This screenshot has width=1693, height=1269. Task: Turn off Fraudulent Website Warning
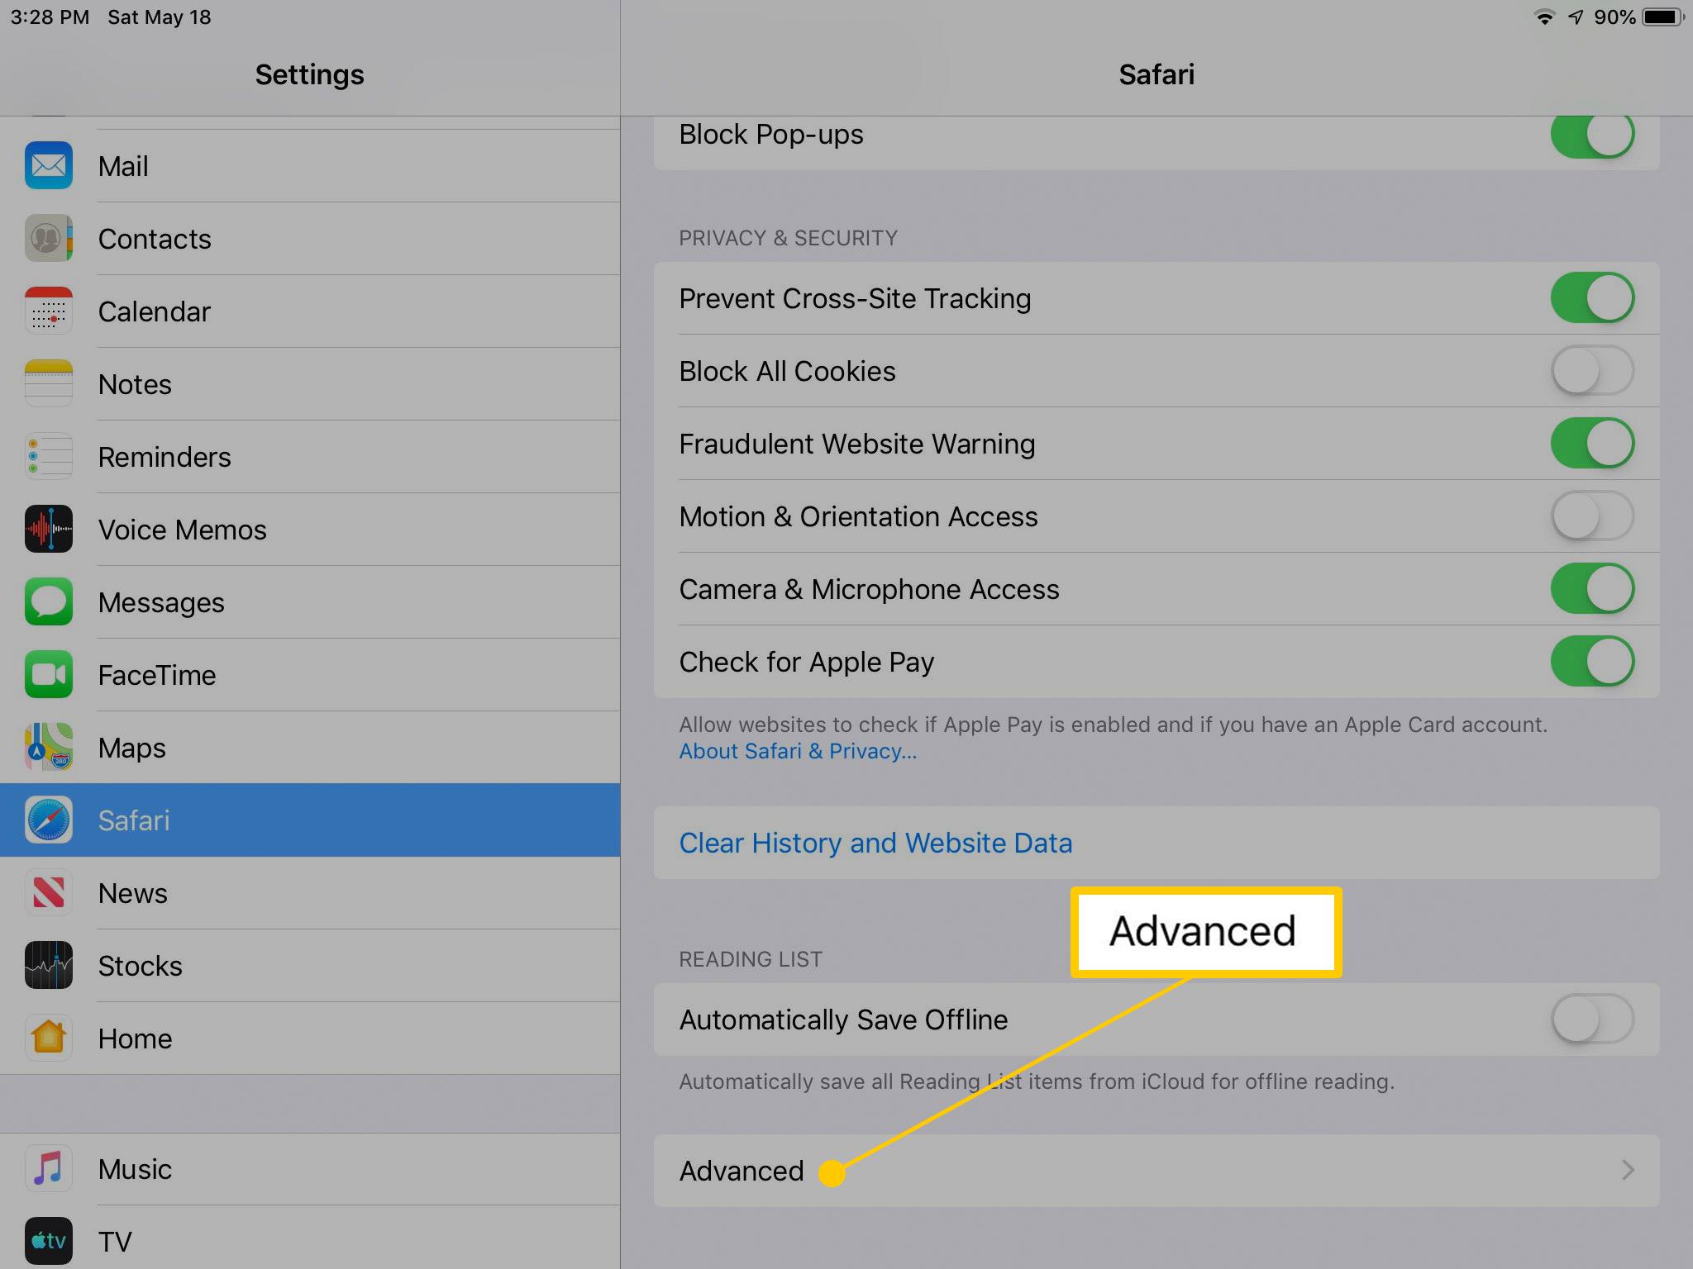(x=1592, y=444)
